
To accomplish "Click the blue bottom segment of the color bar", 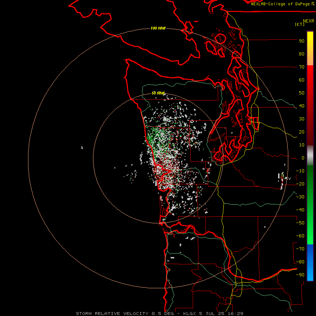I will click(310, 262).
